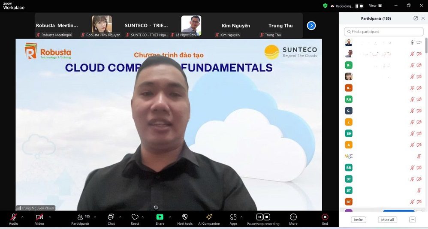Click microphone icon in first participant row
The image size is (428, 229).
coord(412,42)
